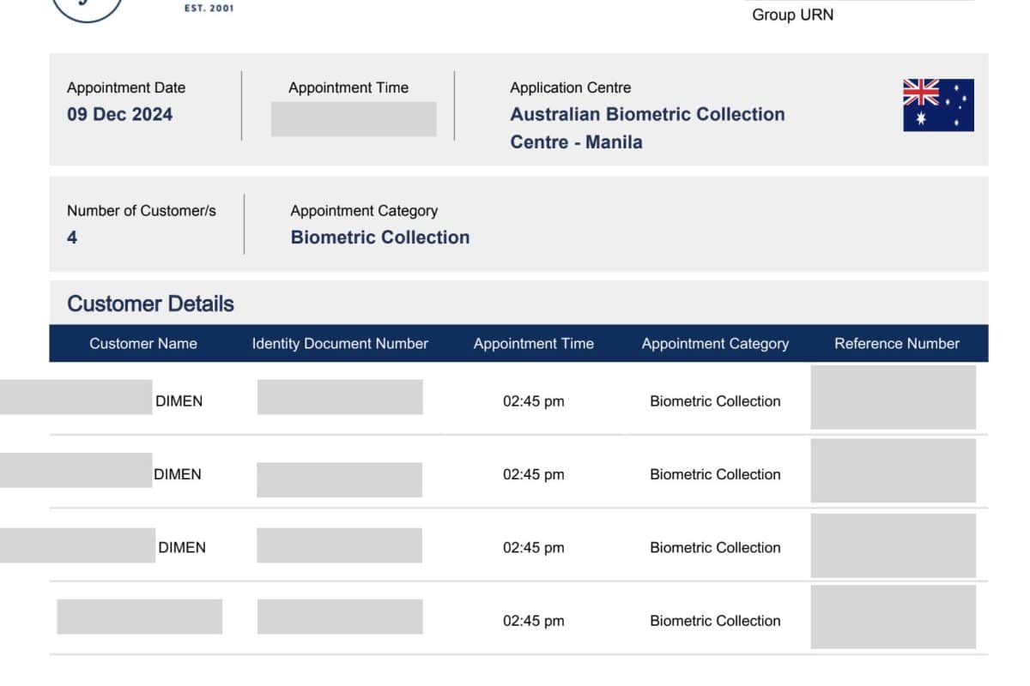Screen dimensions: 1030x686
Task: Click the first row's redacted reference number
Action: click(x=893, y=397)
